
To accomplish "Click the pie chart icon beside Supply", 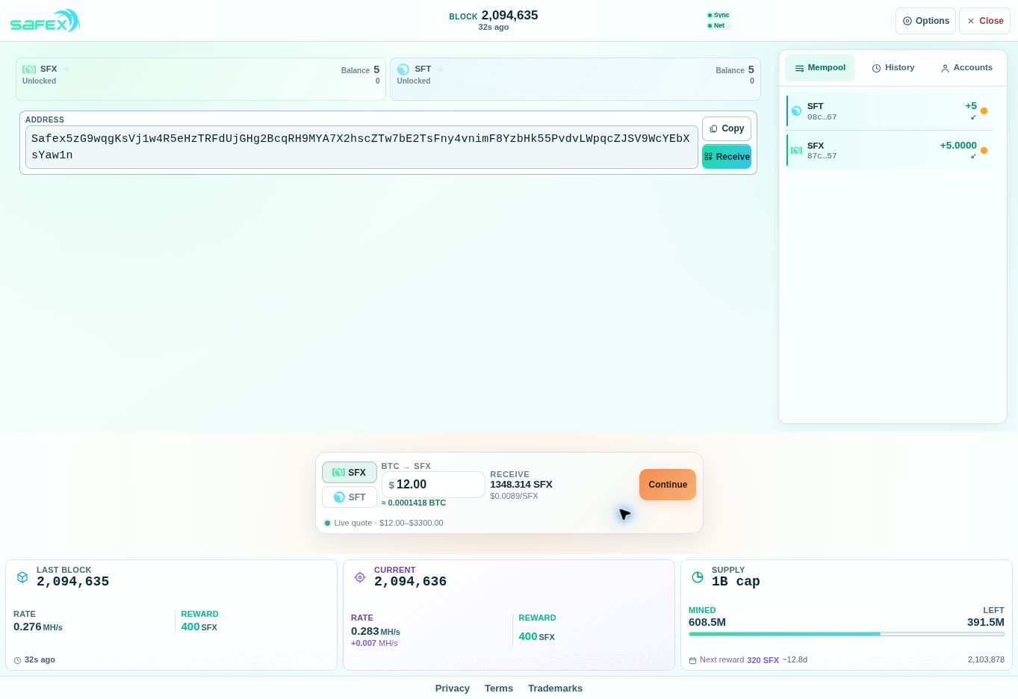I will point(698,577).
